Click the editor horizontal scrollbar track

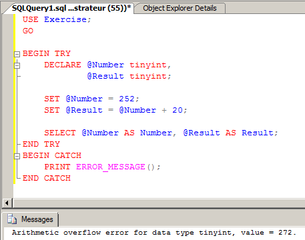tap(159, 203)
